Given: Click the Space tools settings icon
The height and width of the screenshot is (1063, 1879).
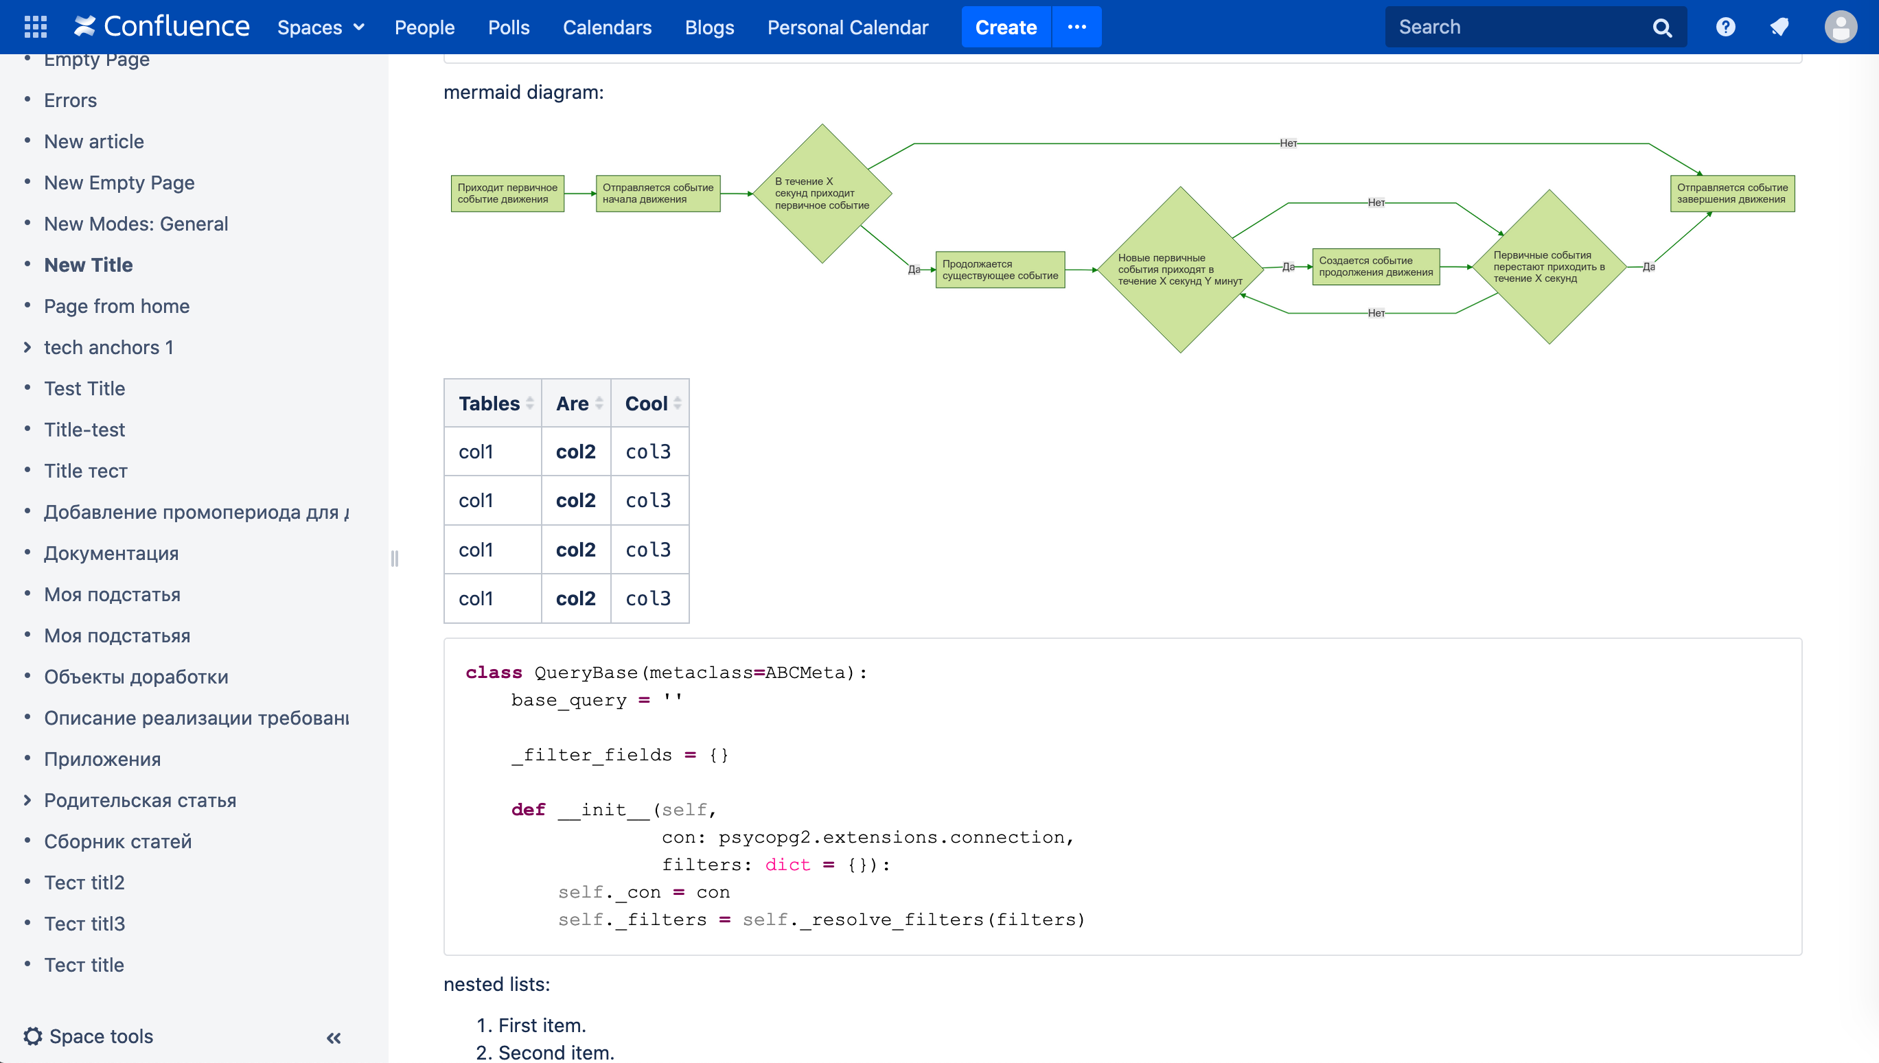Looking at the screenshot, I should pos(35,1035).
